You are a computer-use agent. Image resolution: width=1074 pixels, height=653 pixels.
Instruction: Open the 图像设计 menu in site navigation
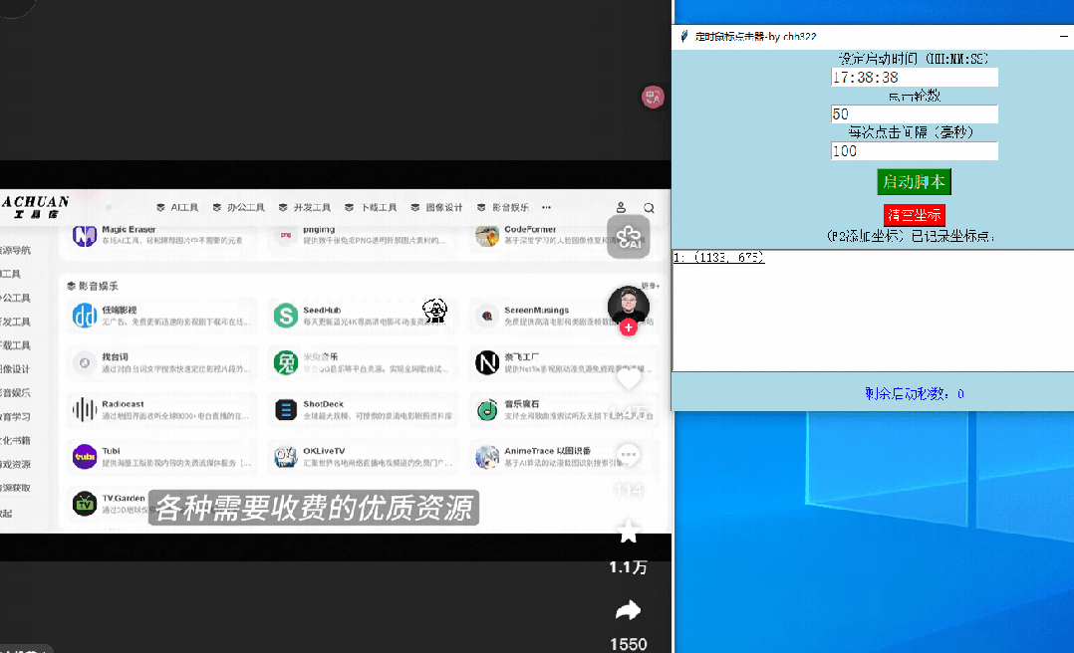(437, 208)
